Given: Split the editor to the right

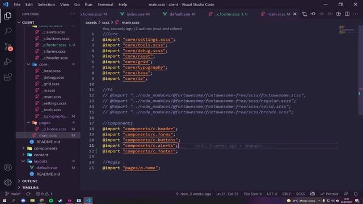Looking at the screenshot, I should (347, 14).
